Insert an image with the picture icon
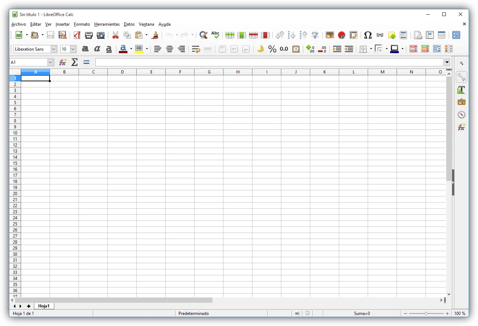The height and width of the screenshot is (326, 478). click(330, 35)
